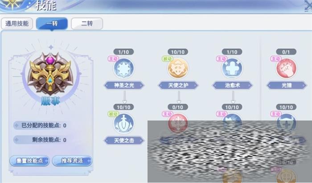The width and height of the screenshot is (312, 183).
Task: Select the 天使之护 golden passive skill icon
Action: 178,68
